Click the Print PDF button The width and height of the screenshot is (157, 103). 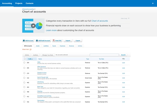(57, 40)
